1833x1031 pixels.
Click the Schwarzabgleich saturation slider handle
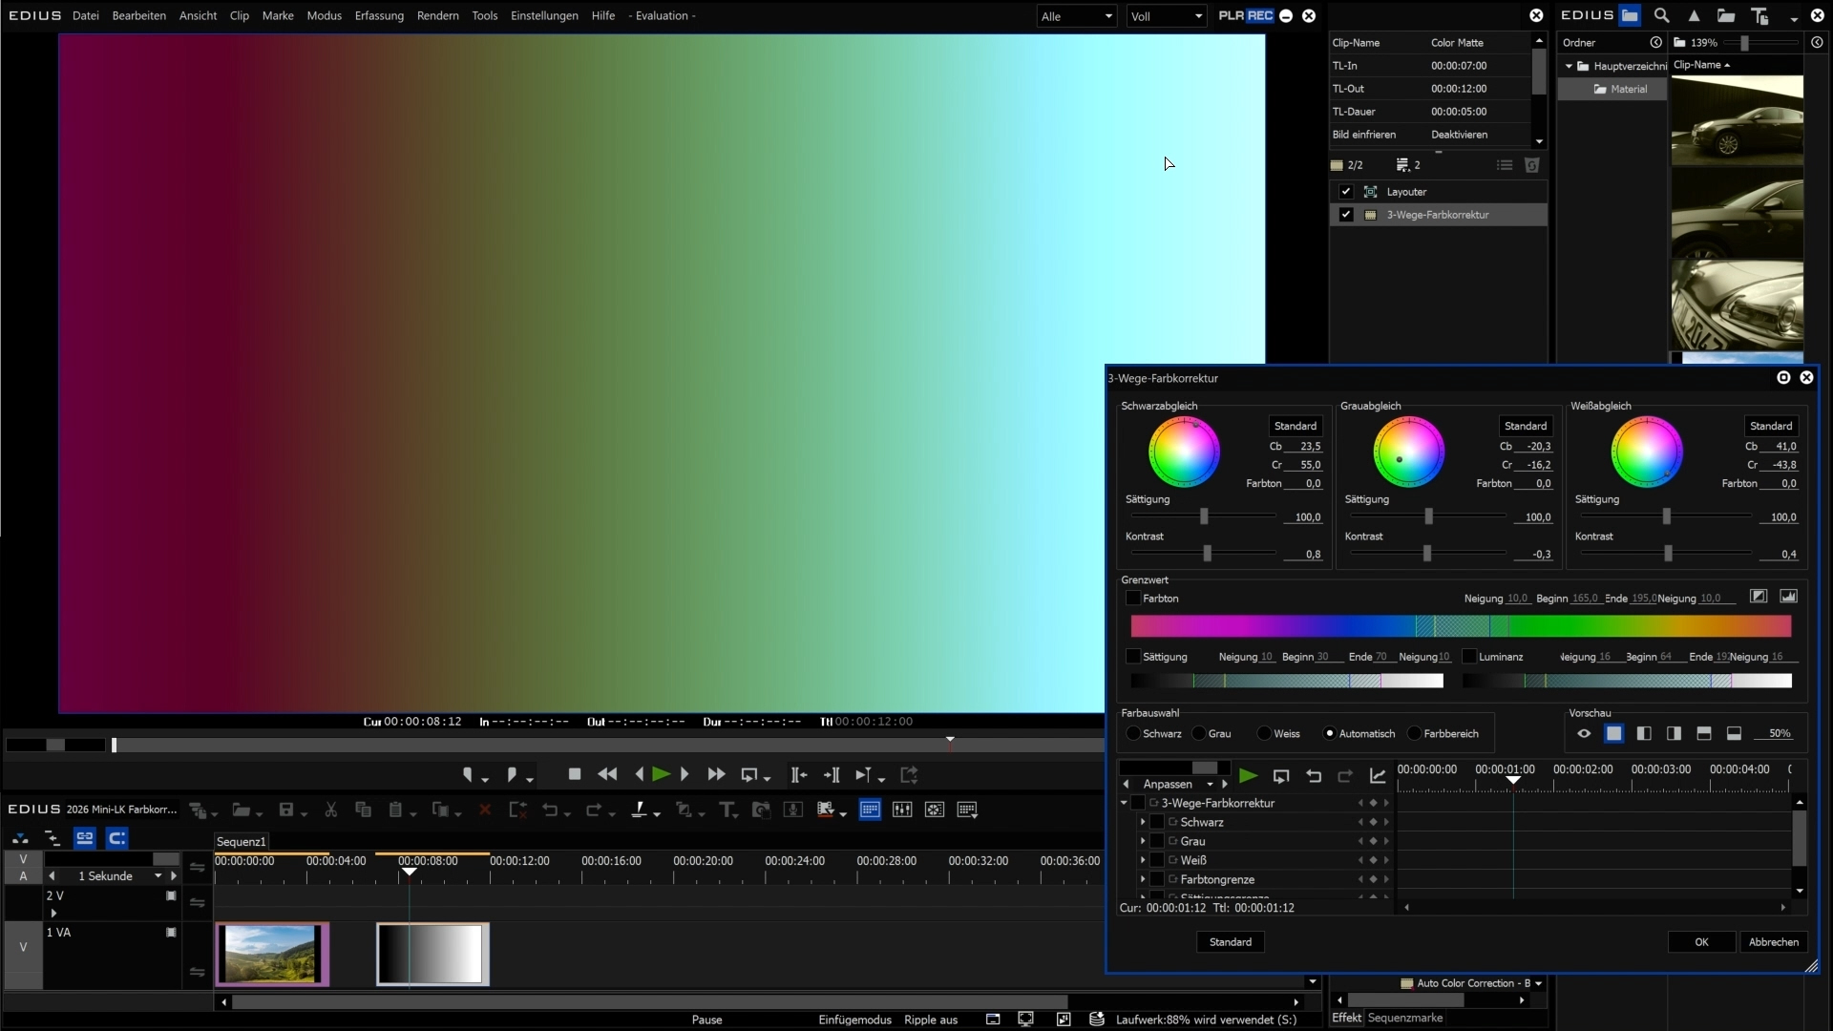coord(1204,516)
